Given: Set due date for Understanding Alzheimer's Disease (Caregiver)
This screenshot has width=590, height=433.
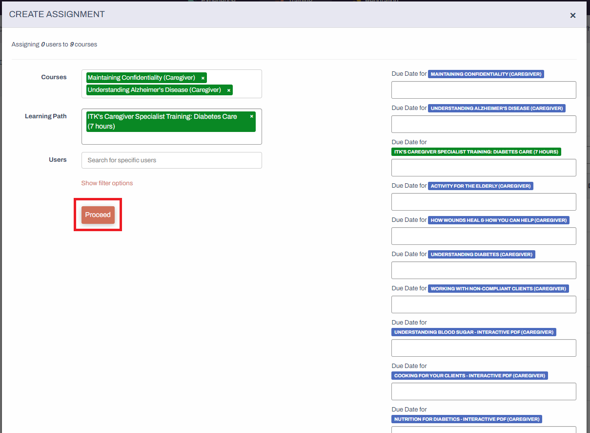Looking at the screenshot, I should [x=483, y=124].
